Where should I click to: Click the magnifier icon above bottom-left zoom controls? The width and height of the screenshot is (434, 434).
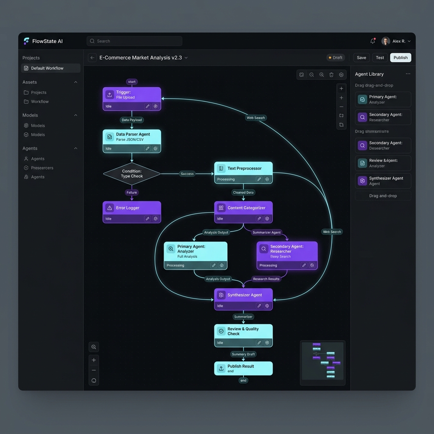point(94,347)
